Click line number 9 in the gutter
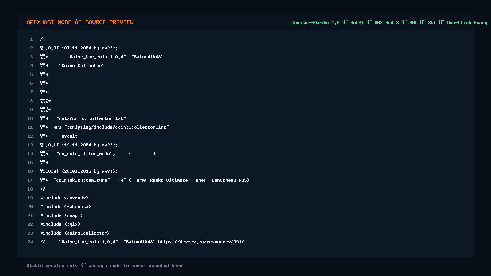 pyautogui.click(x=31, y=110)
